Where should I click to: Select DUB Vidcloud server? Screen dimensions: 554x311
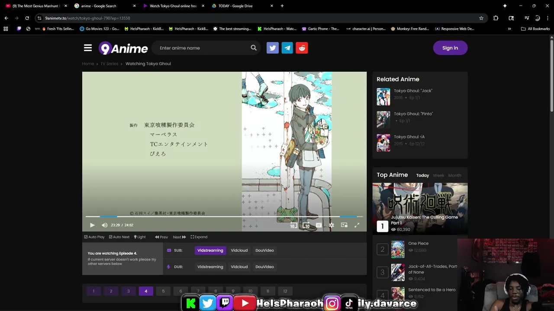tap(239, 267)
